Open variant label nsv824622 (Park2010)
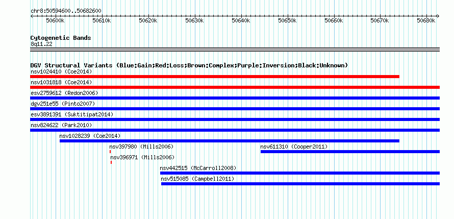This screenshot has width=454, height=219. [x=61, y=125]
